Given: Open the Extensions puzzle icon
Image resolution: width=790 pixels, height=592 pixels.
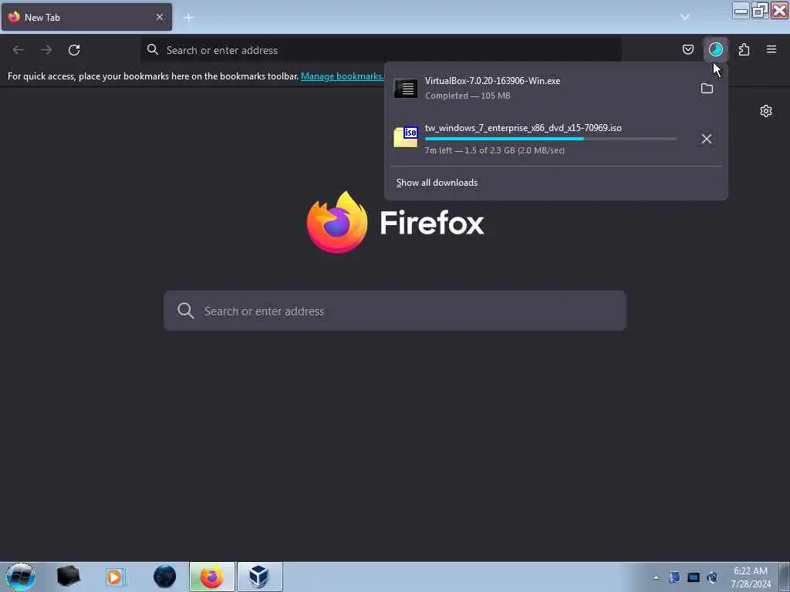Looking at the screenshot, I should (744, 49).
